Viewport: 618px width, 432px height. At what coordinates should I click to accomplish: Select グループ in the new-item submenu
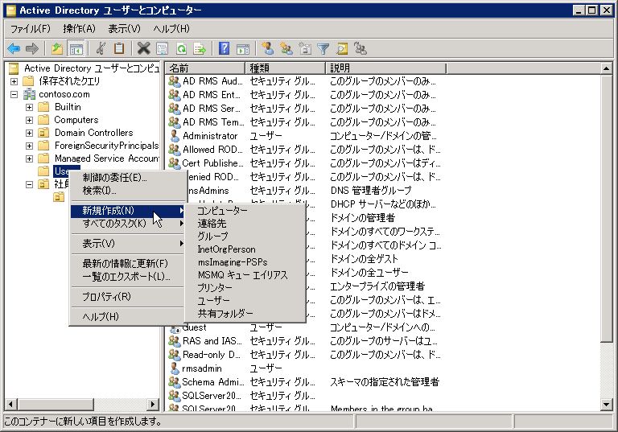tap(245, 237)
